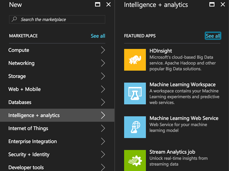
Task: Open the Databases marketplace category
Action: point(57,102)
